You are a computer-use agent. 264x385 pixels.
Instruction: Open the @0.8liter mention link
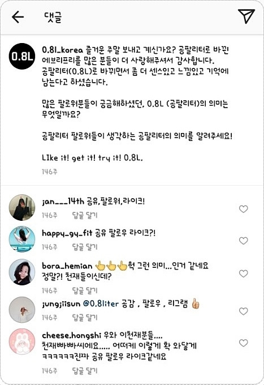click(x=101, y=303)
